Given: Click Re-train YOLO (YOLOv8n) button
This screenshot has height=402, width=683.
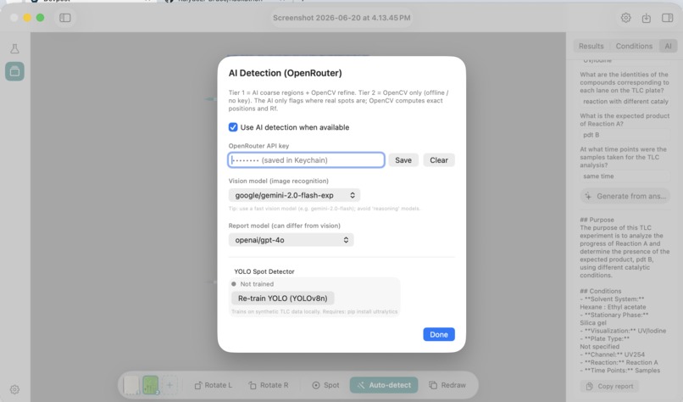Looking at the screenshot, I should tap(283, 299).
